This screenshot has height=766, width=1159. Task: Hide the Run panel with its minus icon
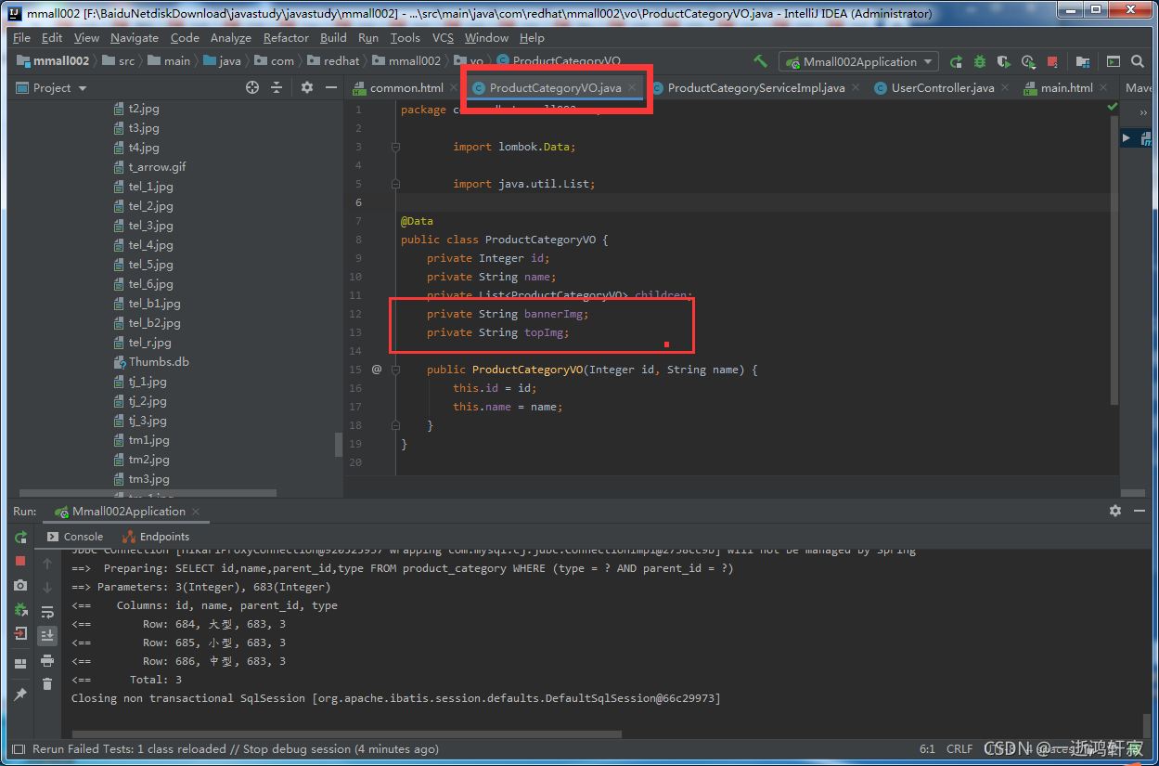[x=1140, y=512]
